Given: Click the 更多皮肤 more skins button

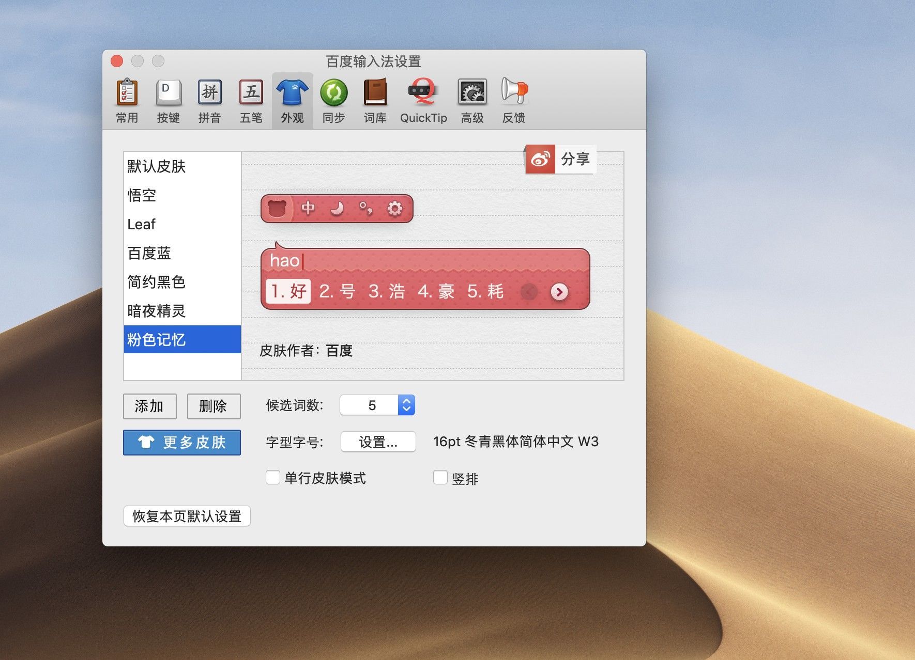Looking at the screenshot, I should point(182,443).
